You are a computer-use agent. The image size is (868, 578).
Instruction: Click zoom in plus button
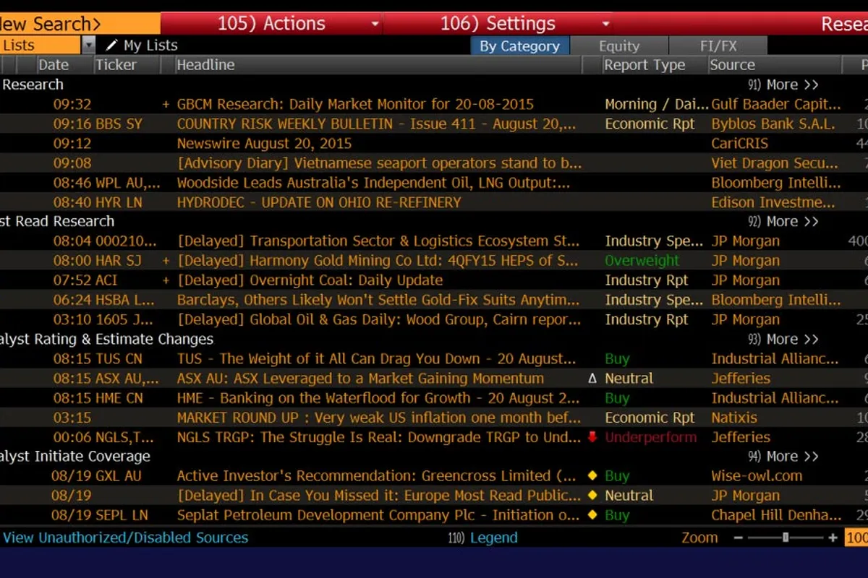pos(833,538)
